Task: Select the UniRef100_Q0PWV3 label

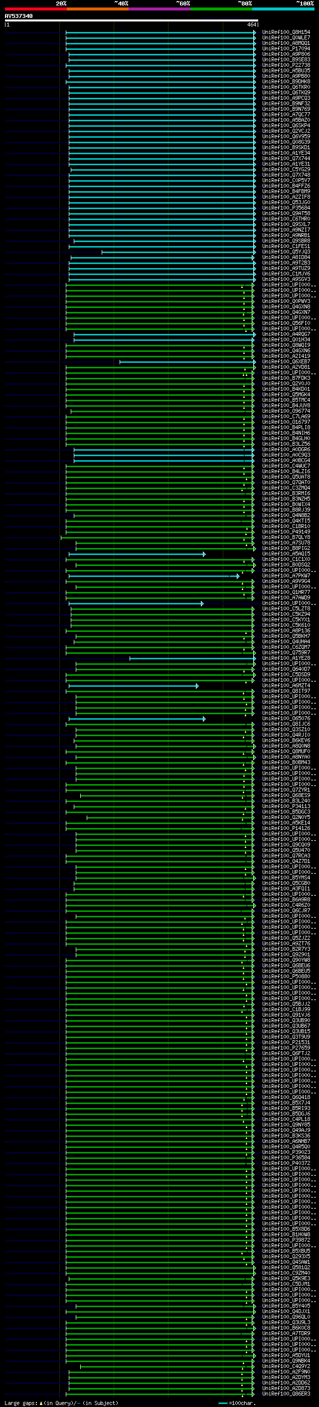Action: click(286, 301)
